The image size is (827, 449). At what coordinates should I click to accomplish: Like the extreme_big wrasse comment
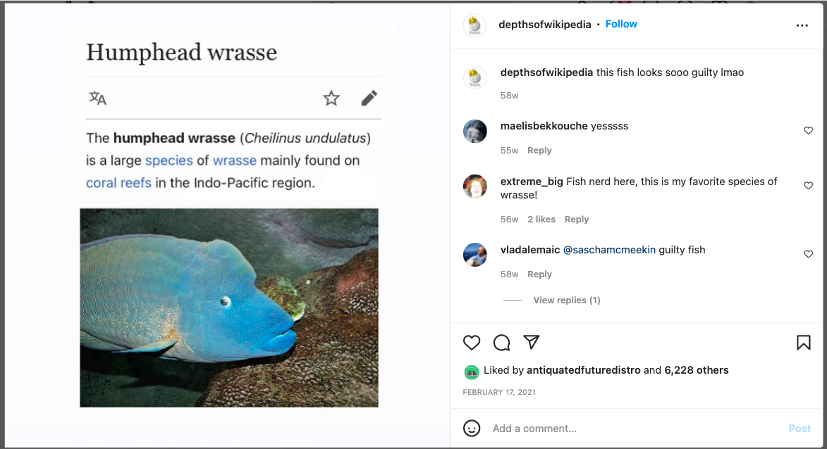coord(808,185)
